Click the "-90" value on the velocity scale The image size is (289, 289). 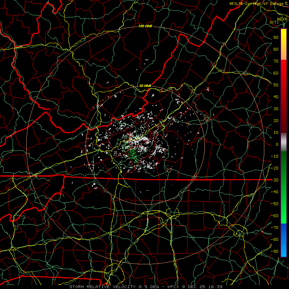(x=275, y=251)
